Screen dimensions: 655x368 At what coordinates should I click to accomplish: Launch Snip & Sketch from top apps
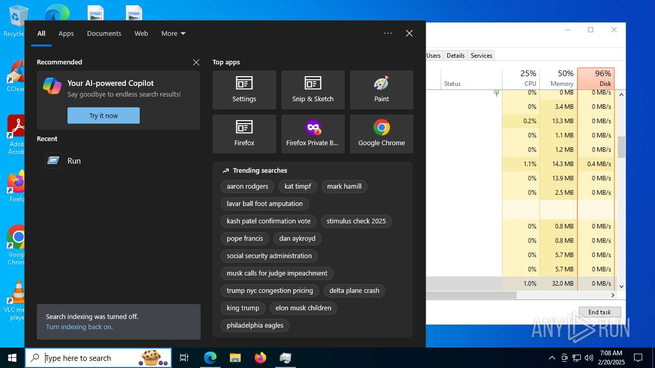click(313, 90)
